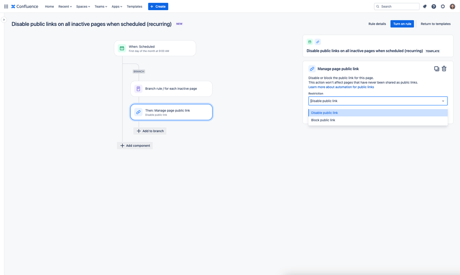Open the help question mark icon
460x275 pixels.
[x=434, y=6]
